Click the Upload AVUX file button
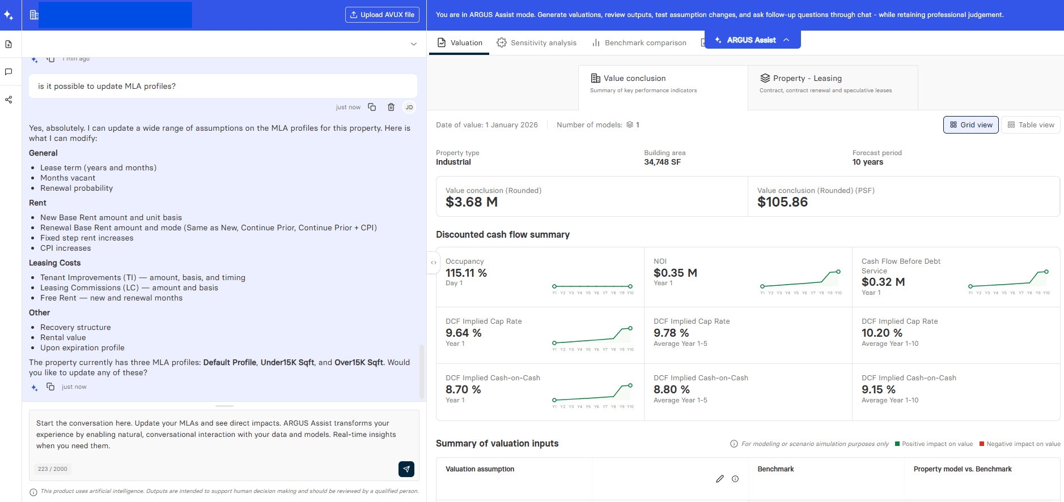Viewport: 1064px width, 502px height. click(x=382, y=15)
